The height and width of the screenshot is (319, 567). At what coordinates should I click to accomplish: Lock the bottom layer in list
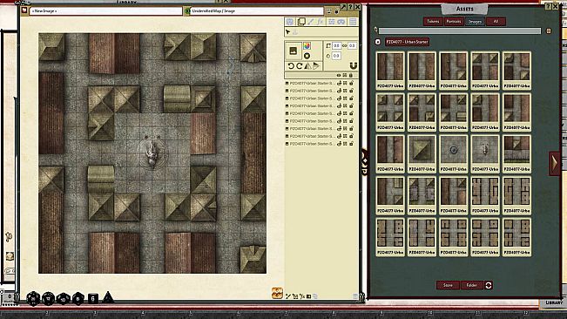point(351,144)
